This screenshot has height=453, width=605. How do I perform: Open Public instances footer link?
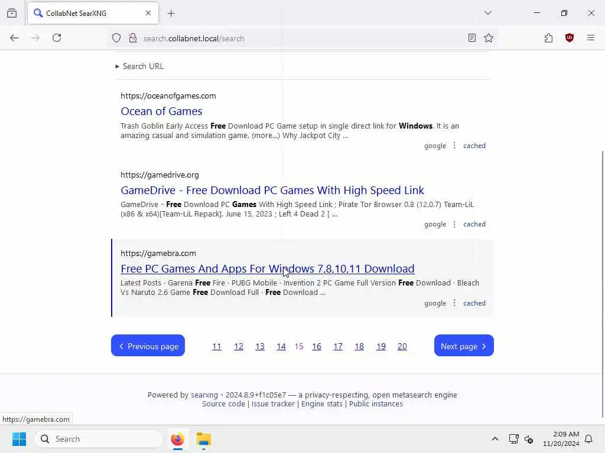click(x=376, y=403)
